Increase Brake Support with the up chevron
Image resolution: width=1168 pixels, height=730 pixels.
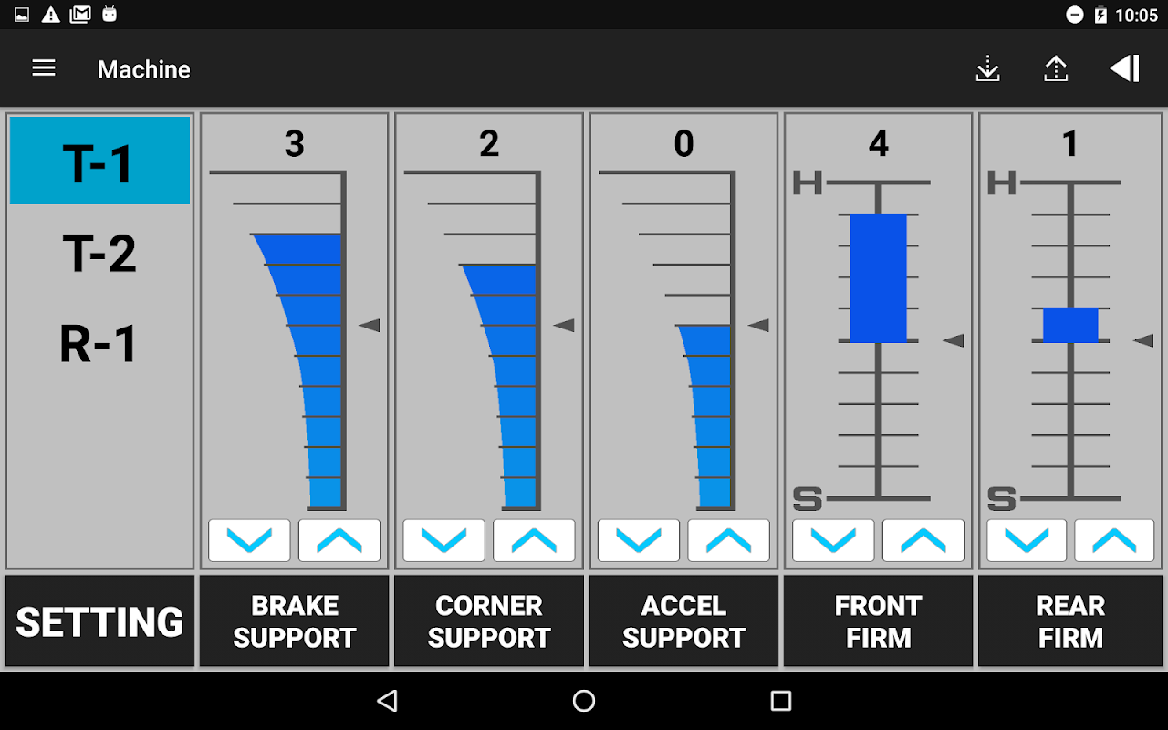(339, 540)
